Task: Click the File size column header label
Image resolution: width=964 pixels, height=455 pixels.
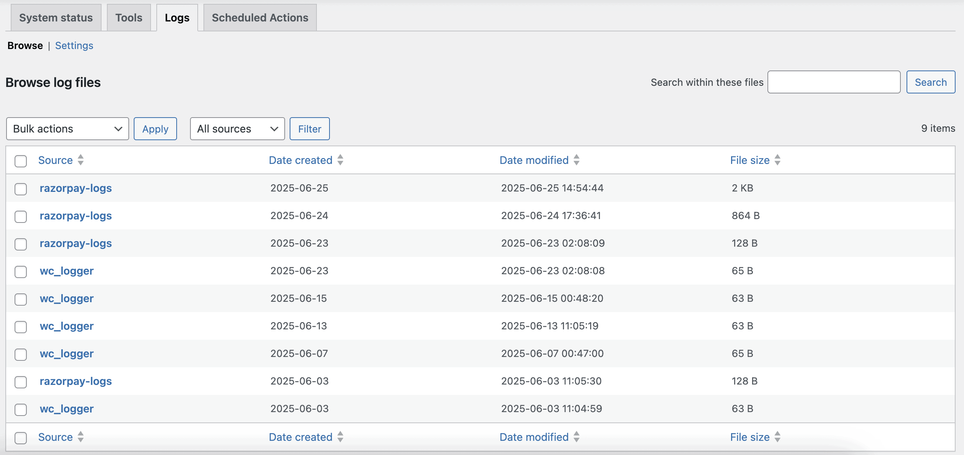Action: pyautogui.click(x=750, y=160)
